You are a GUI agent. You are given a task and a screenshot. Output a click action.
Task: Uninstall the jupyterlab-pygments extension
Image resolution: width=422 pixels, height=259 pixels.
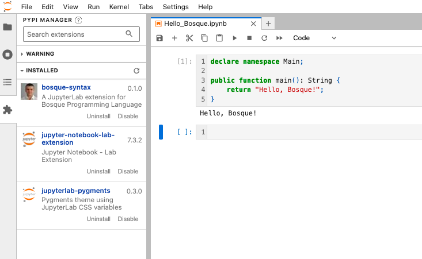coord(98,219)
